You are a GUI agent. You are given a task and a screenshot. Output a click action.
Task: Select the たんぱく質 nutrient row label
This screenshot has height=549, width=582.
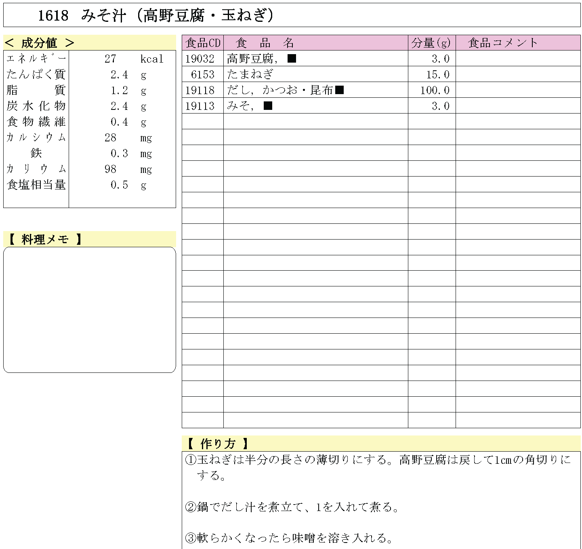[36, 74]
